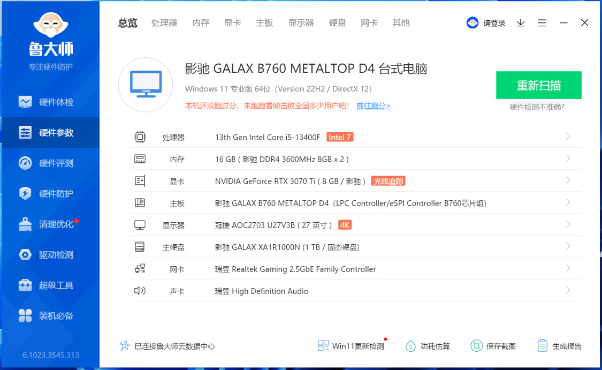The image size is (602, 370).
Task: Open 硬件体检 in the sidebar
Action: coord(51,102)
